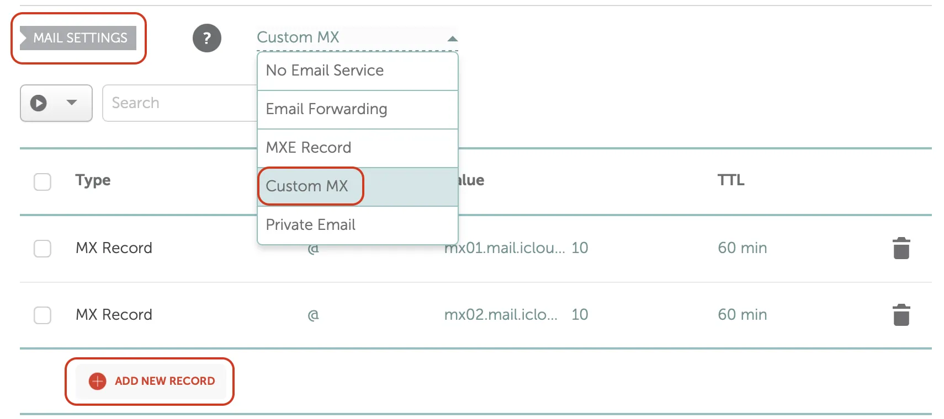Delete the mx01.mail.icloud MX record
The height and width of the screenshot is (419, 944).
(x=901, y=248)
